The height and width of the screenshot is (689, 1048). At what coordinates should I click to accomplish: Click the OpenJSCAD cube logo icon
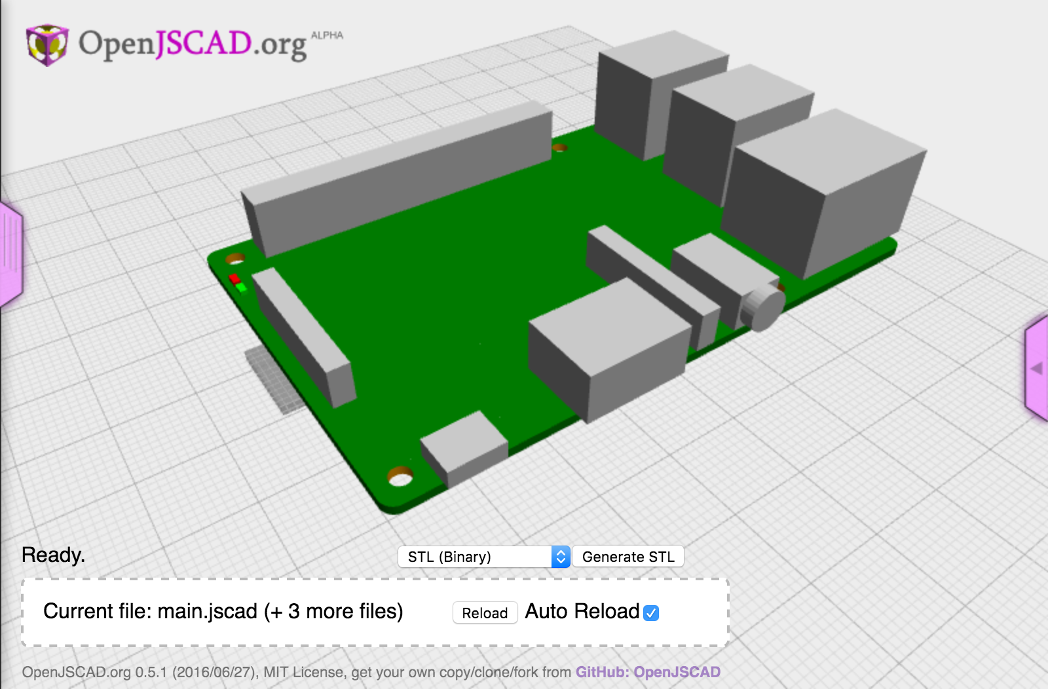pyautogui.click(x=47, y=45)
